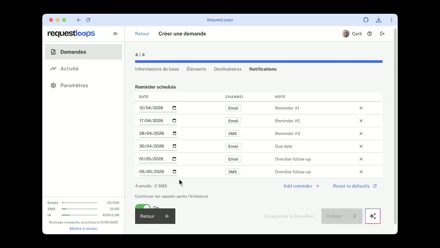This screenshot has height=248, width=440.
Task: Click the browser downloads icon
Action: click(378, 20)
